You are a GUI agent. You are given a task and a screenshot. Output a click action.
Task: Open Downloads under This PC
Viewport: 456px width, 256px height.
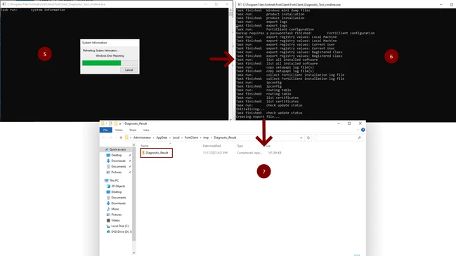[118, 203]
